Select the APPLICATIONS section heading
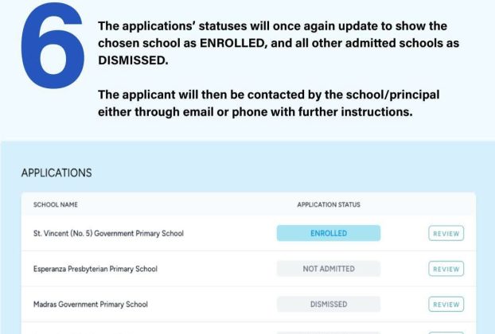 (x=57, y=173)
